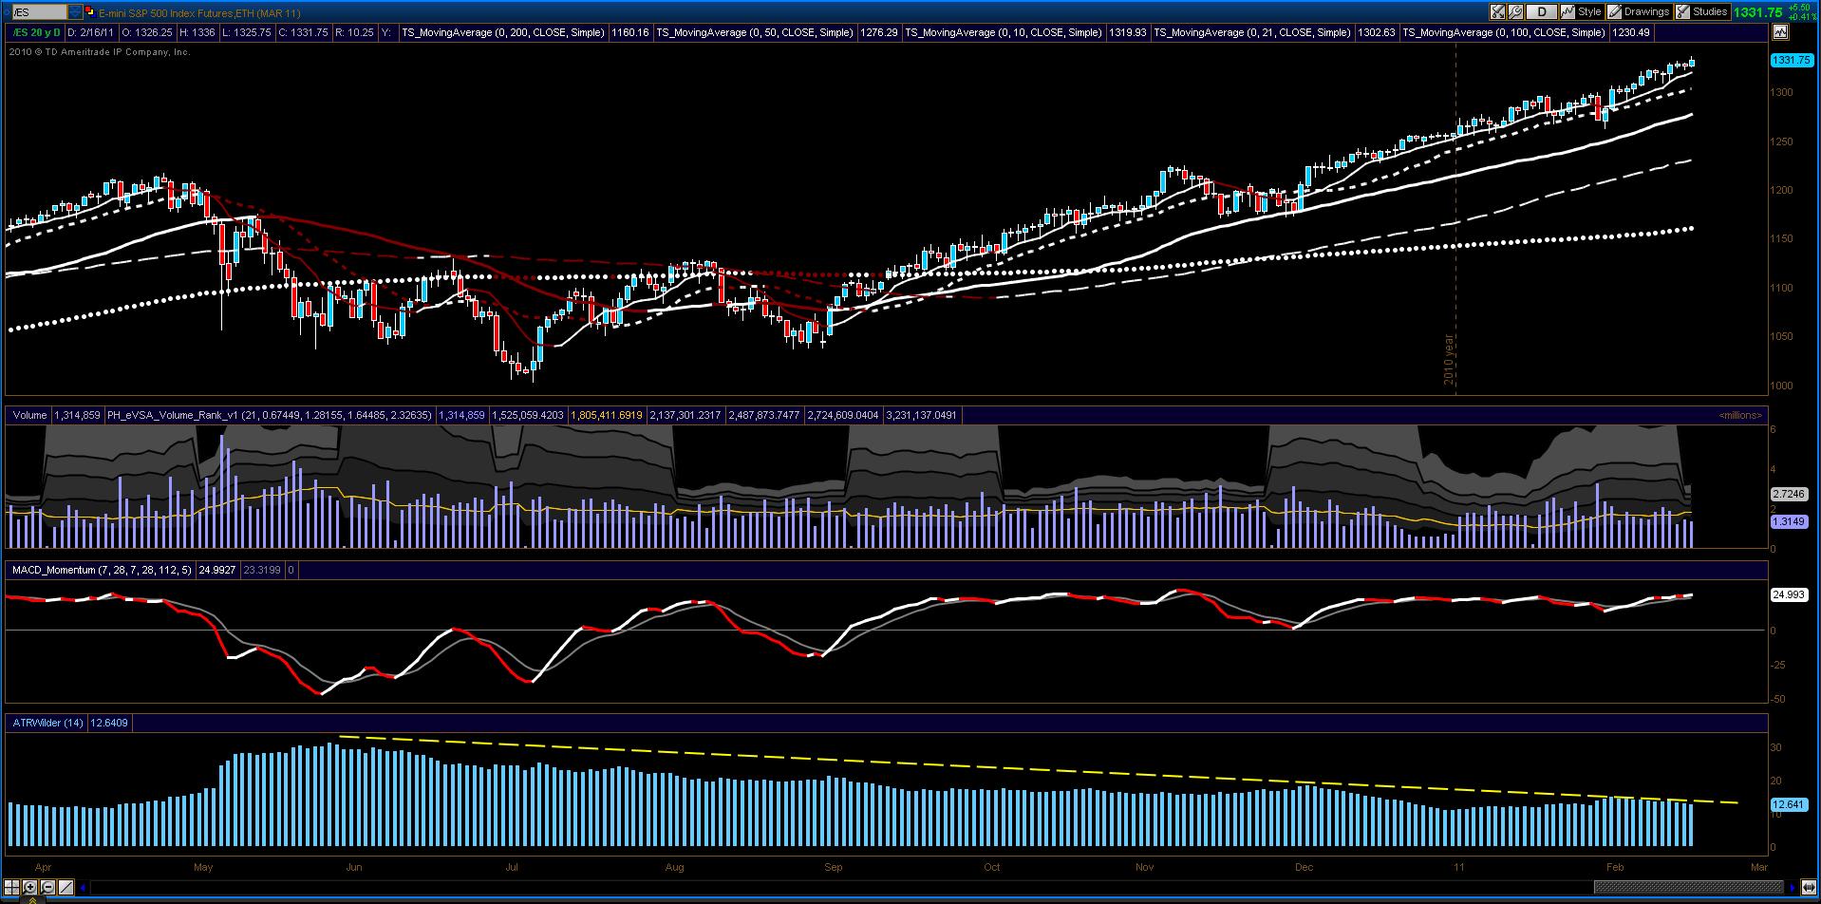
Task: Expand the symbol selector dropdown arrow
Action: point(73,12)
